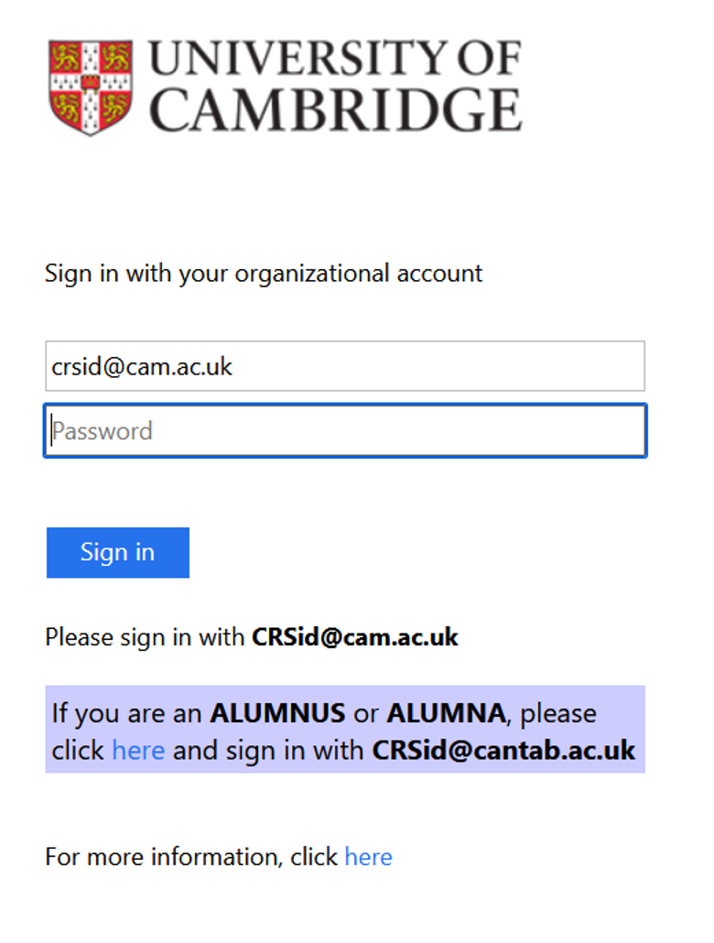Focus the Password input field
The width and height of the screenshot is (714, 943).
pos(345,430)
